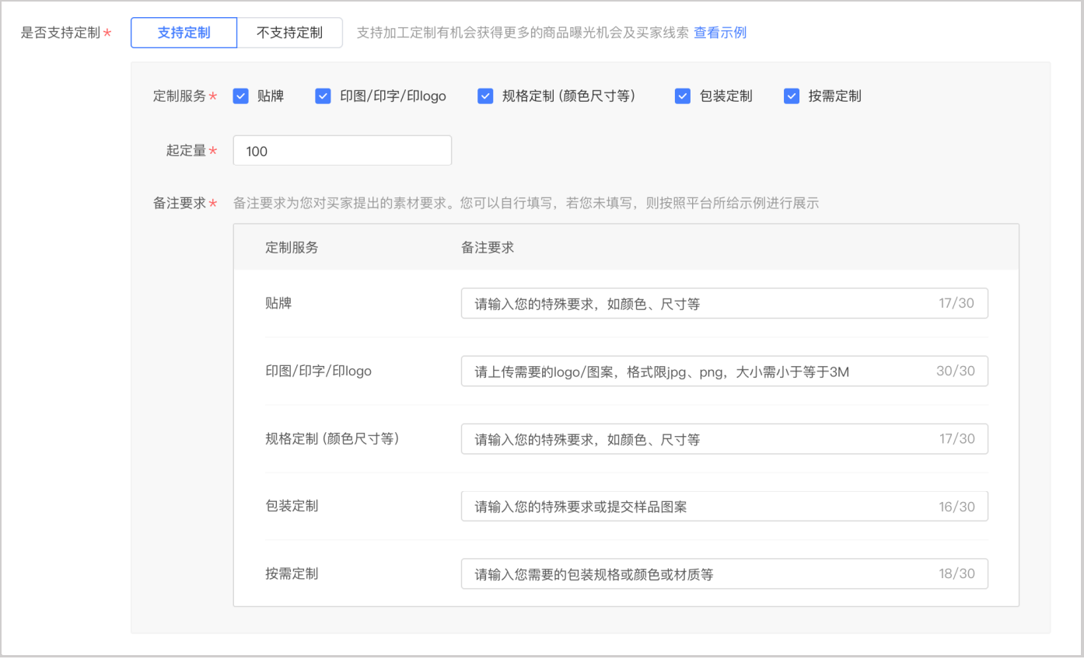The width and height of the screenshot is (1084, 659).
Task: Open the 查看示例 link
Action: click(720, 33)
